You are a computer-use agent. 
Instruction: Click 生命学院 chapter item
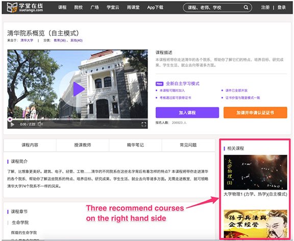[x=20, y=223]
